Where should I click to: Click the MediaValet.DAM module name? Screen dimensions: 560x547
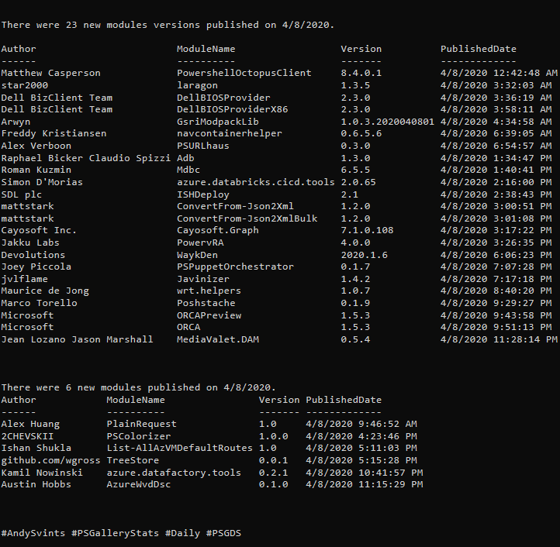tap(218, 339)
